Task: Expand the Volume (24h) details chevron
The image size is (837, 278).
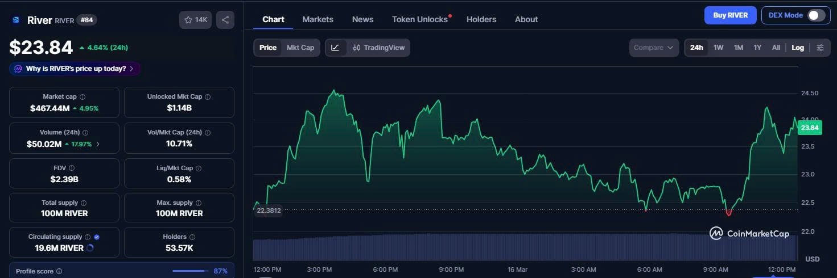Action: pos(98,144)
